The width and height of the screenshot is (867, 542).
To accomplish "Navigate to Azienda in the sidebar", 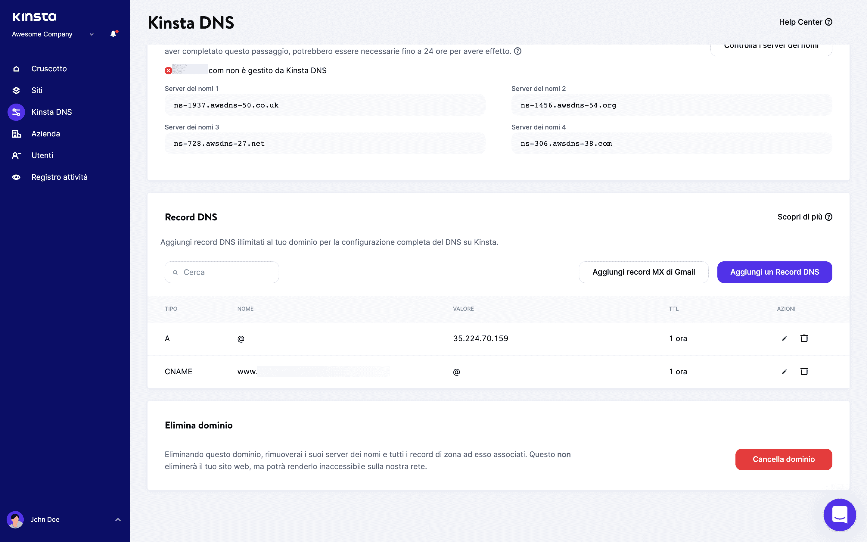I will (45, 133).
